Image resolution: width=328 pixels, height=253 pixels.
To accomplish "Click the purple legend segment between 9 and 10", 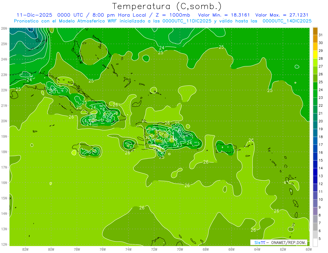I will [x=315, y=203].
